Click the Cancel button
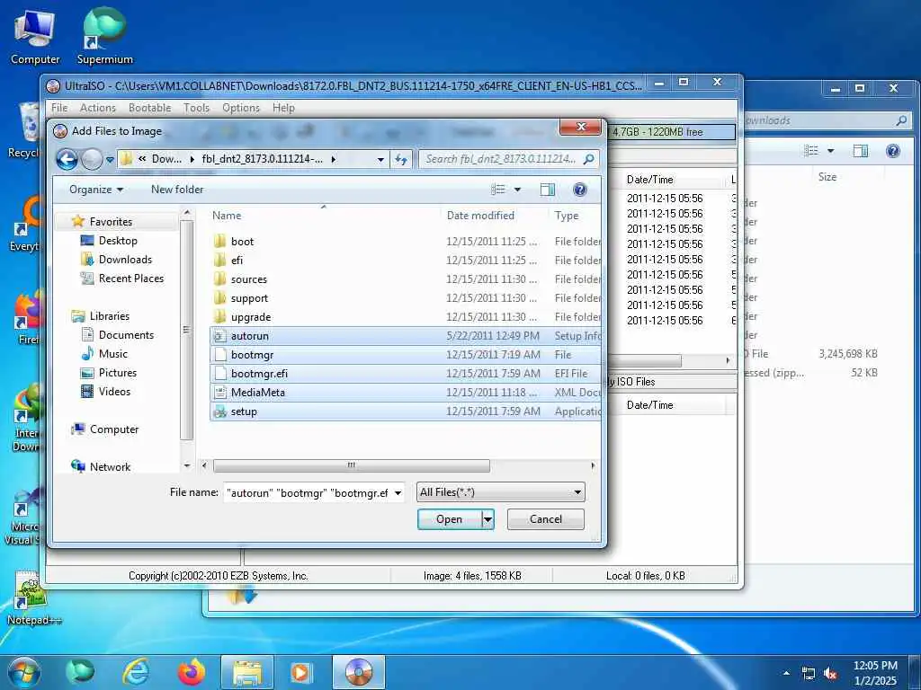 point(546,519)
